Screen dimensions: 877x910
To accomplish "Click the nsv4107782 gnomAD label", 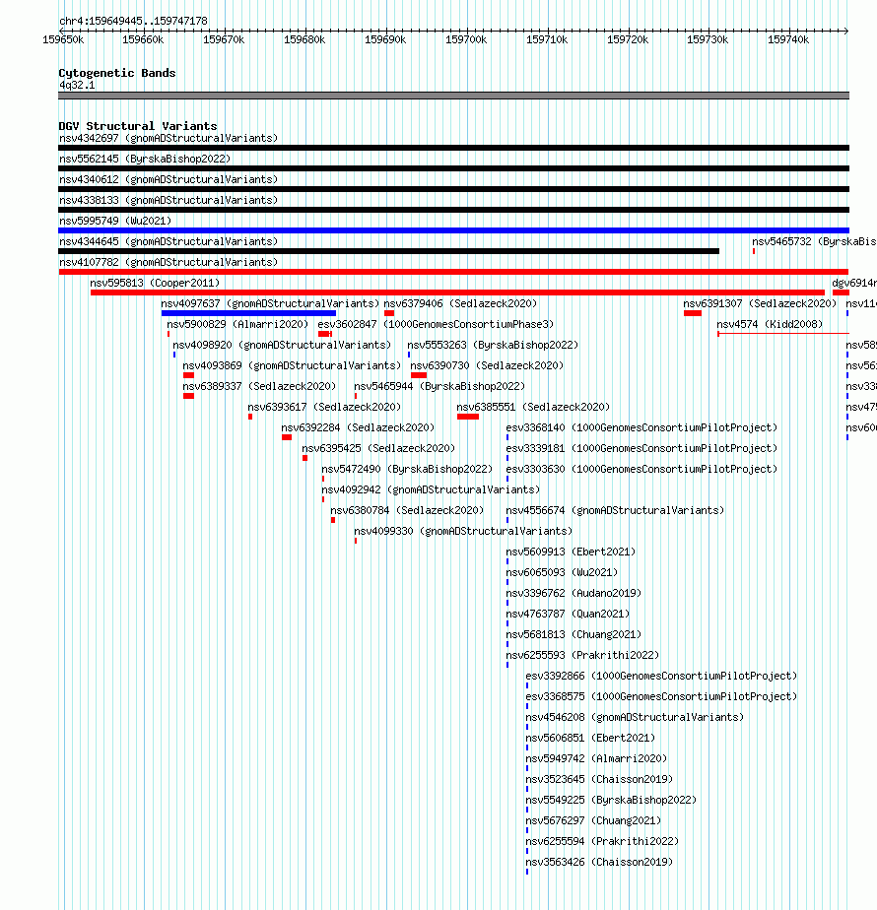I will 169,262.
